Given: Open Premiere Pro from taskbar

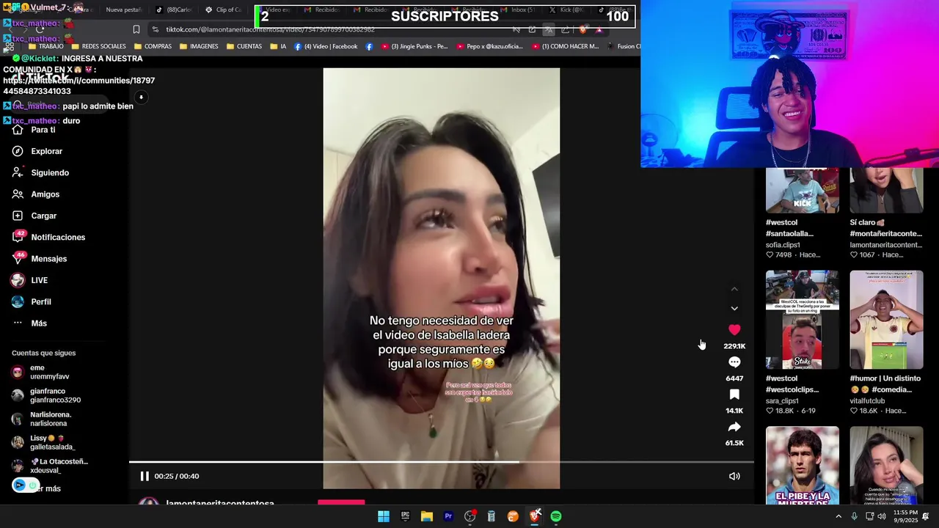Looking at the screenshot, I should tap(448, 516).
